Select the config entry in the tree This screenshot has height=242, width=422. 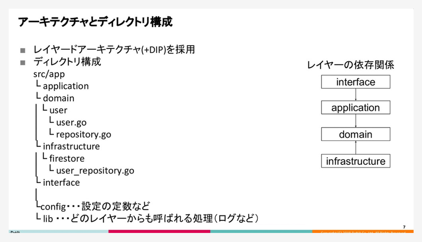click(x=53, y=207)
